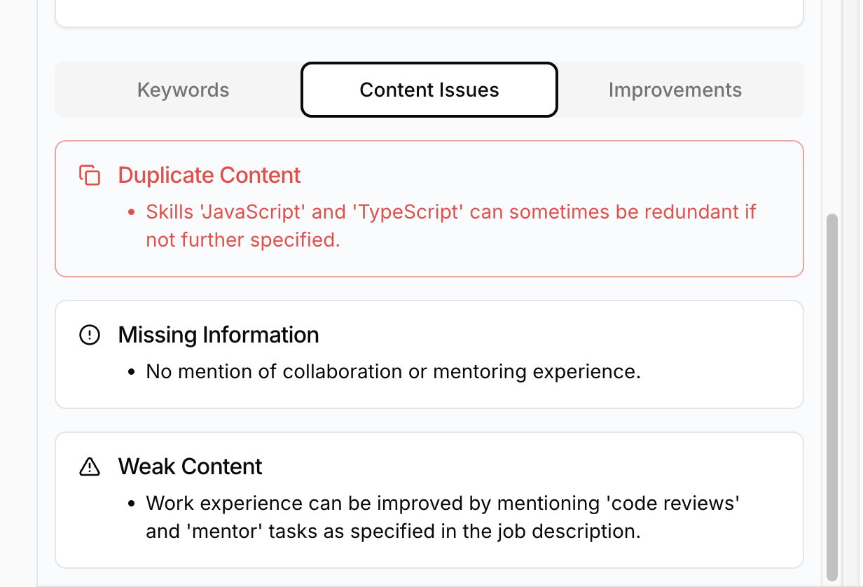Click the Missing Information heading
Image resolution: width=863 pixels, height=587 pixels.
coord(219,335)
